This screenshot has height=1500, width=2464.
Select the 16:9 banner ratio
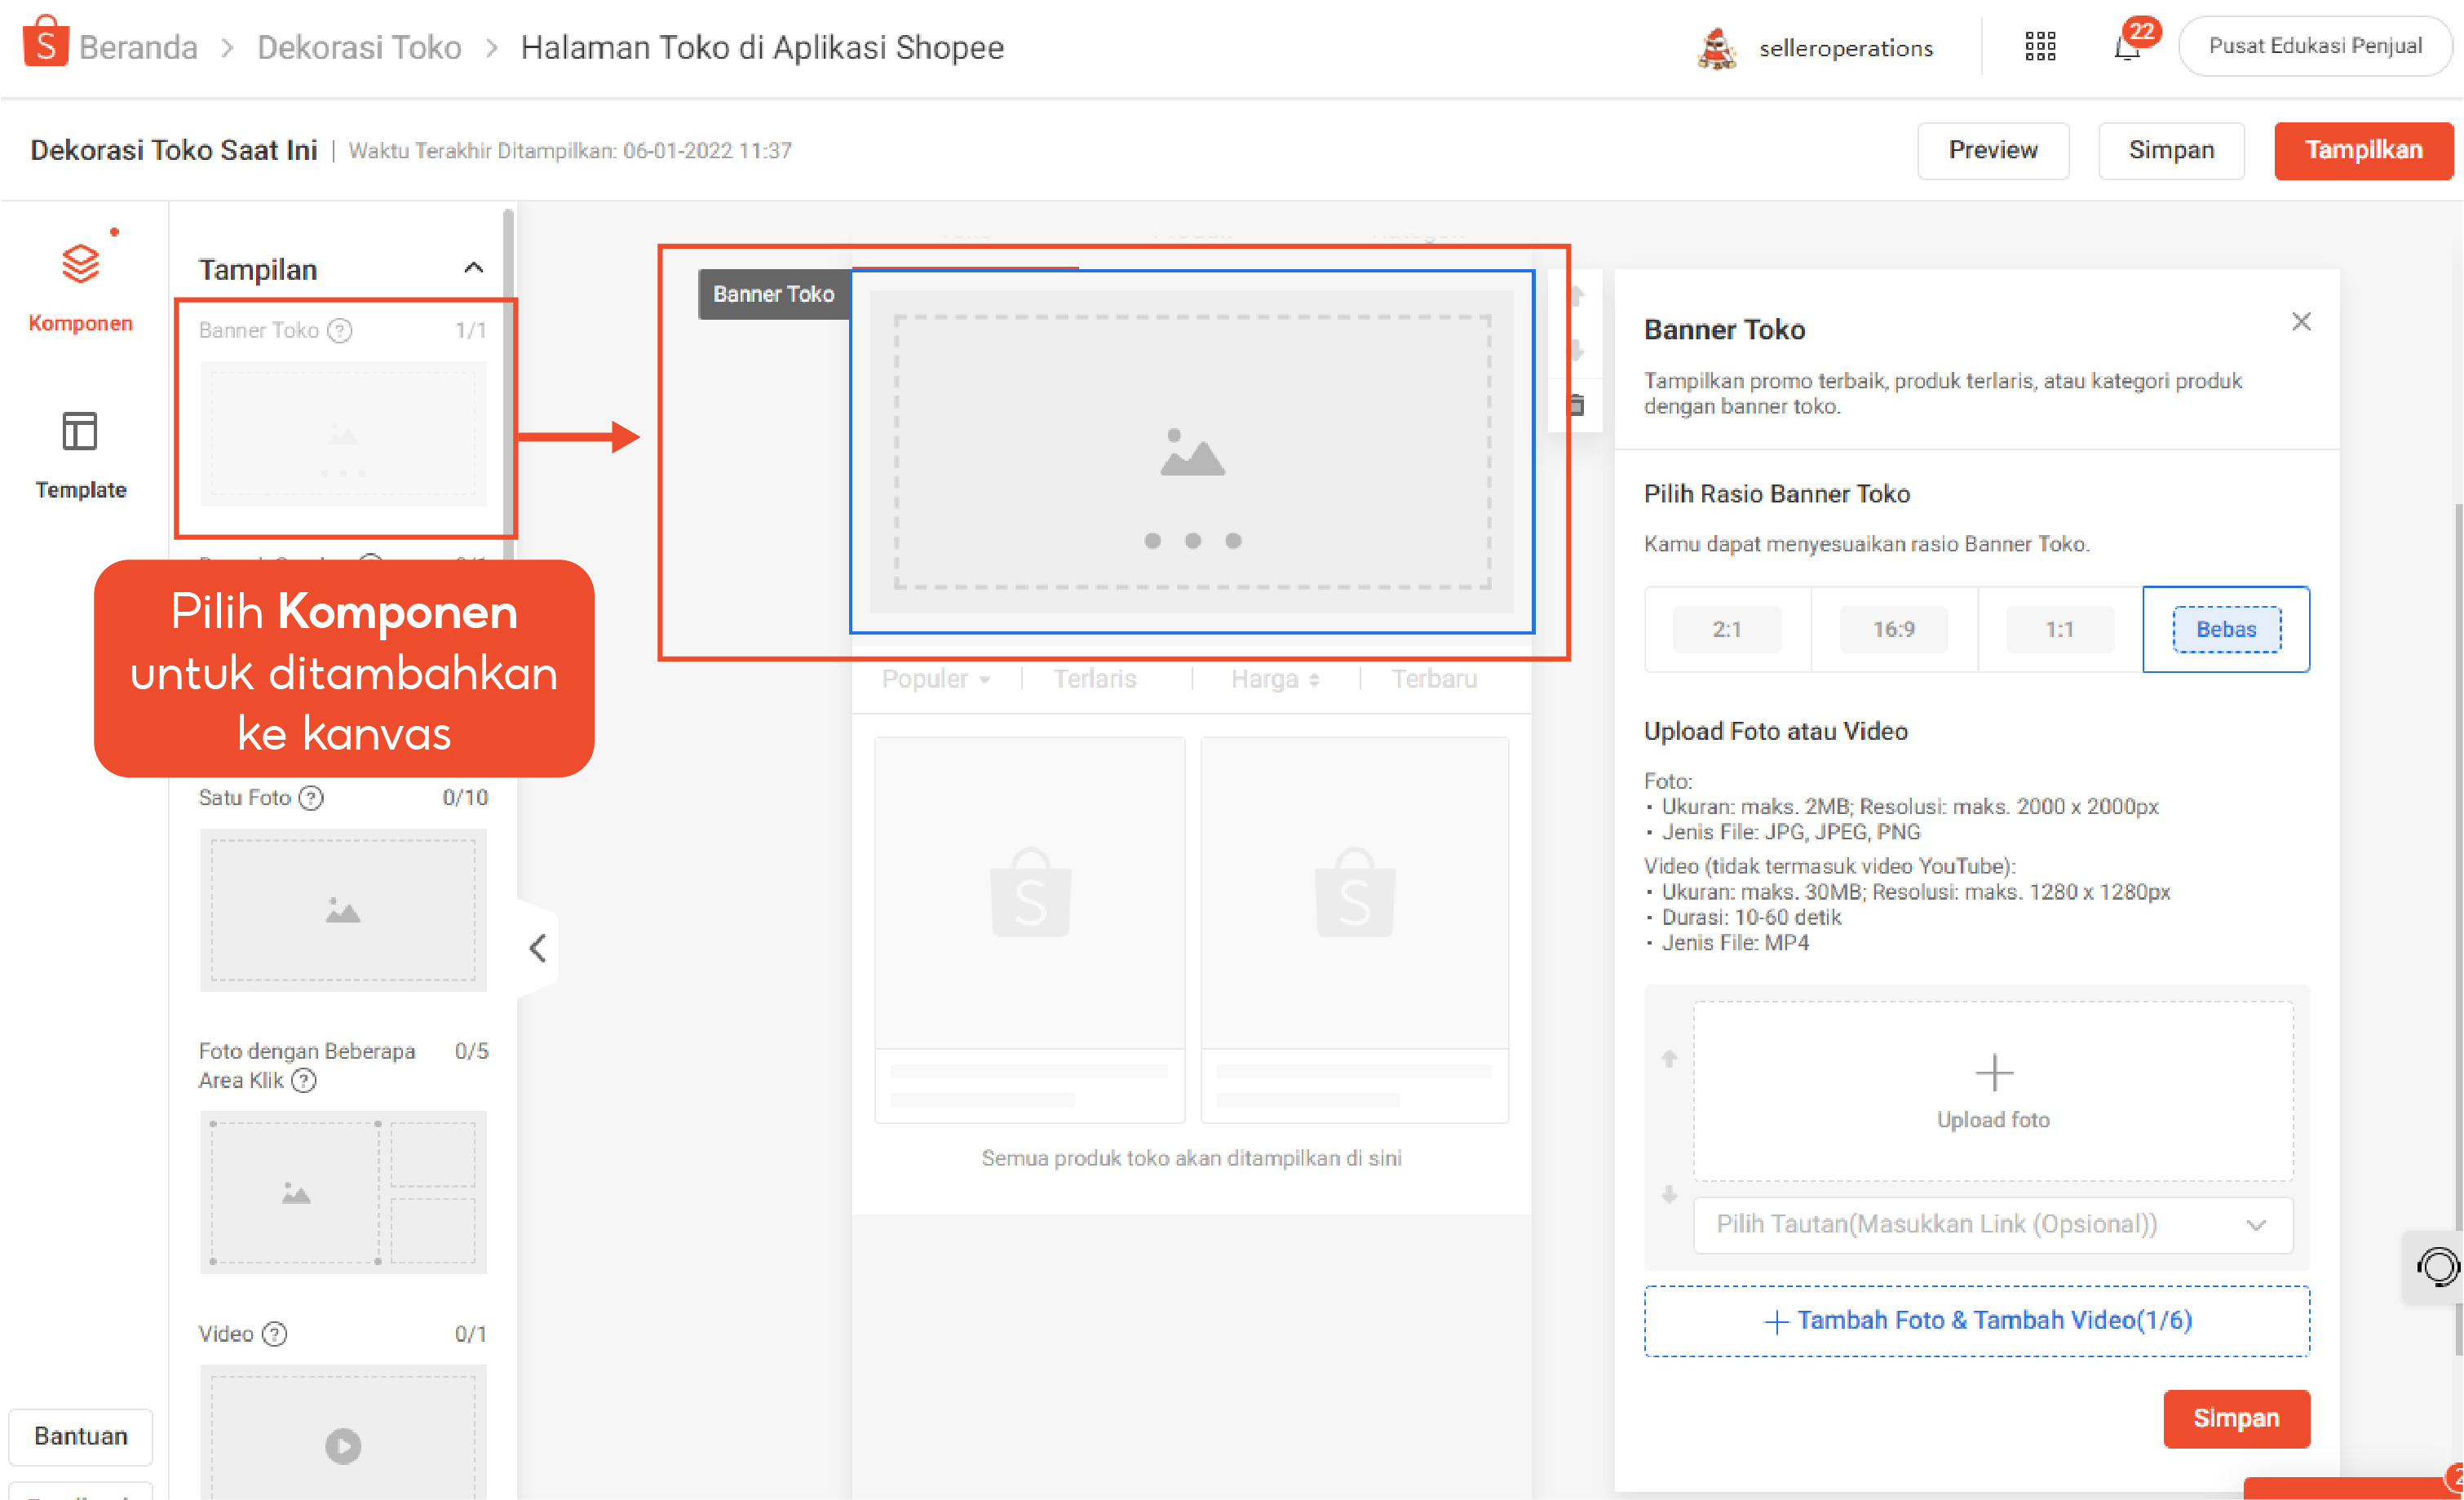(1893, 630)
